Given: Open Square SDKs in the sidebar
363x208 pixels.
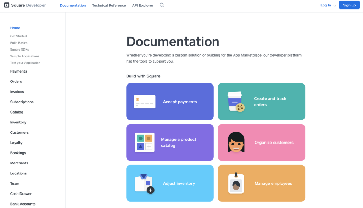Looking at the screenshot, I should point(19,50).
